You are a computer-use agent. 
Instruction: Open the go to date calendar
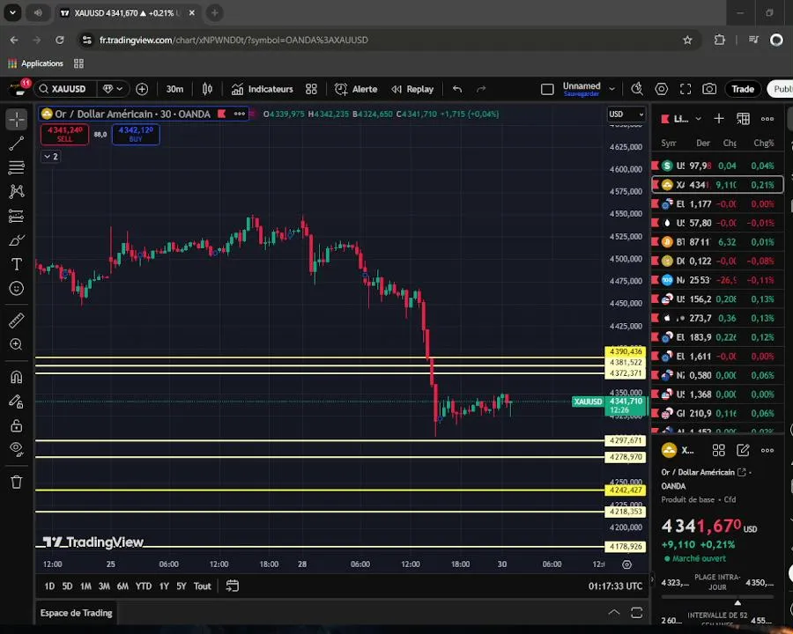click(x=232, y=586)
